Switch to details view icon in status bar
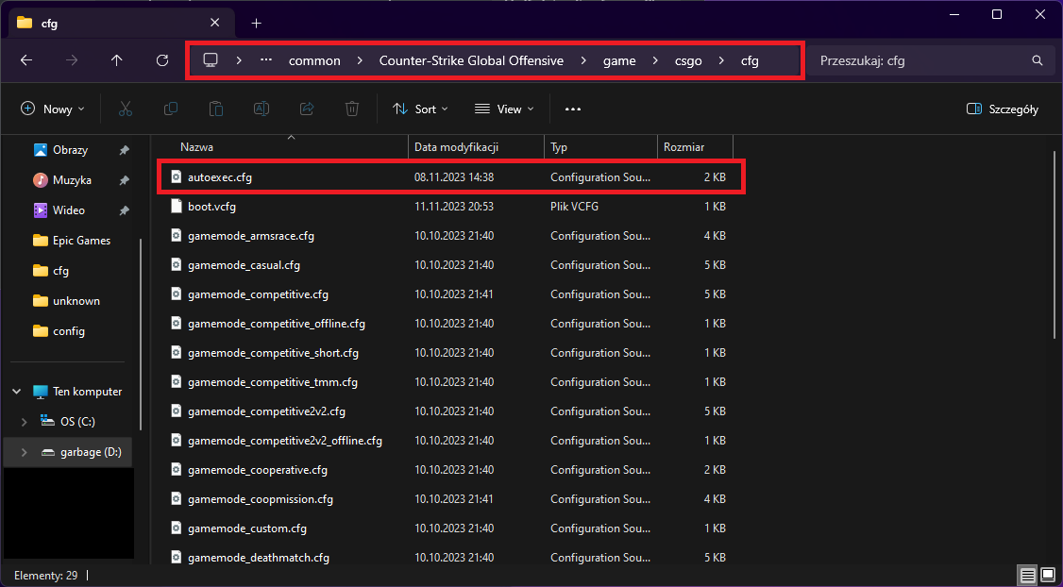1063x587 pixels. 1028,577
